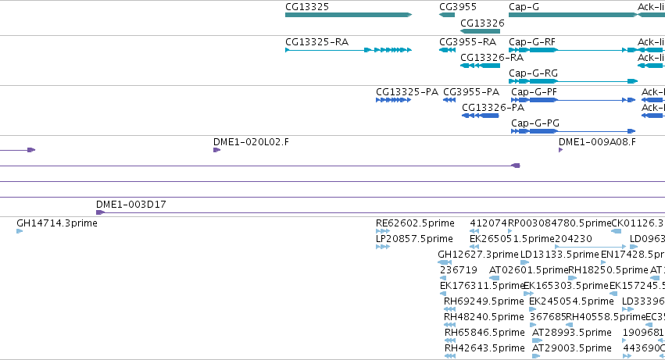The width and height of the screenshot is (665, 360).
Task: Select the DME1-009A08.F feature
Action: tap(560, 150)
